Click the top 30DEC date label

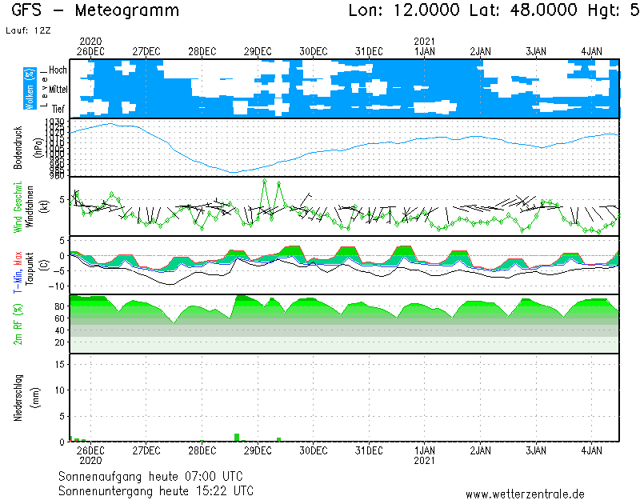314,52
